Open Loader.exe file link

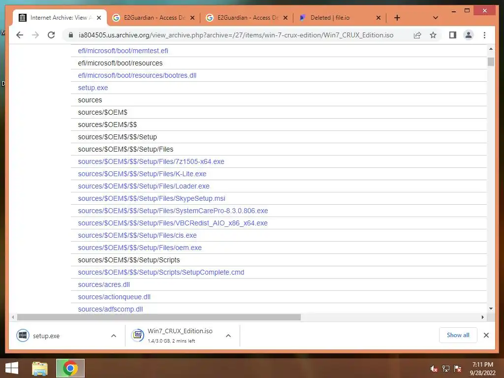(x=144, y=186)
